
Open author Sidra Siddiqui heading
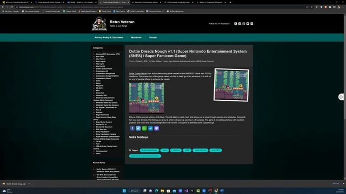pos(138,137)
